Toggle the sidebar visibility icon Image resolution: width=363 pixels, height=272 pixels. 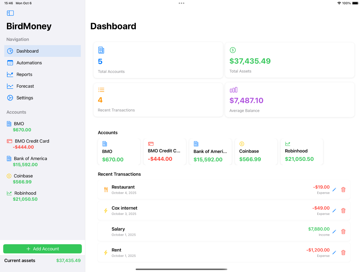coord(10,13)
